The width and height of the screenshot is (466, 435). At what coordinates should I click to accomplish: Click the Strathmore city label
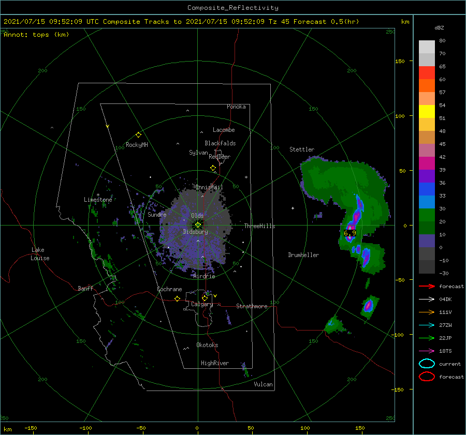[252, 306]
